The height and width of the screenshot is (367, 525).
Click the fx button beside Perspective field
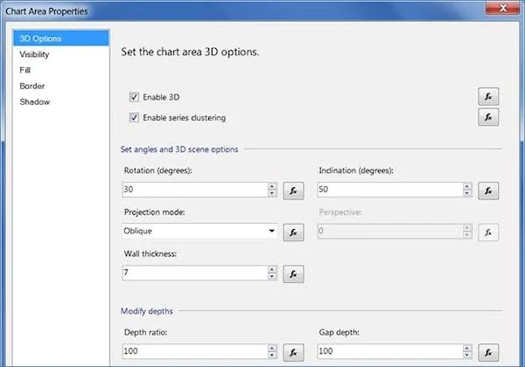[488, 232]
